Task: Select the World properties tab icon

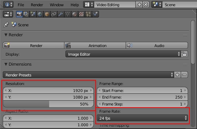Action: pyautogui.click(x=40, y=14)
